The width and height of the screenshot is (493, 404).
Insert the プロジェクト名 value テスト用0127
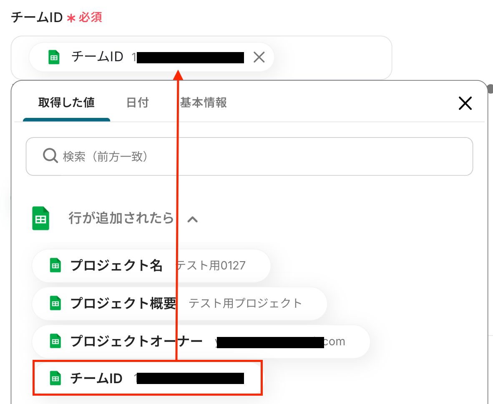click(x=151, y=266)
